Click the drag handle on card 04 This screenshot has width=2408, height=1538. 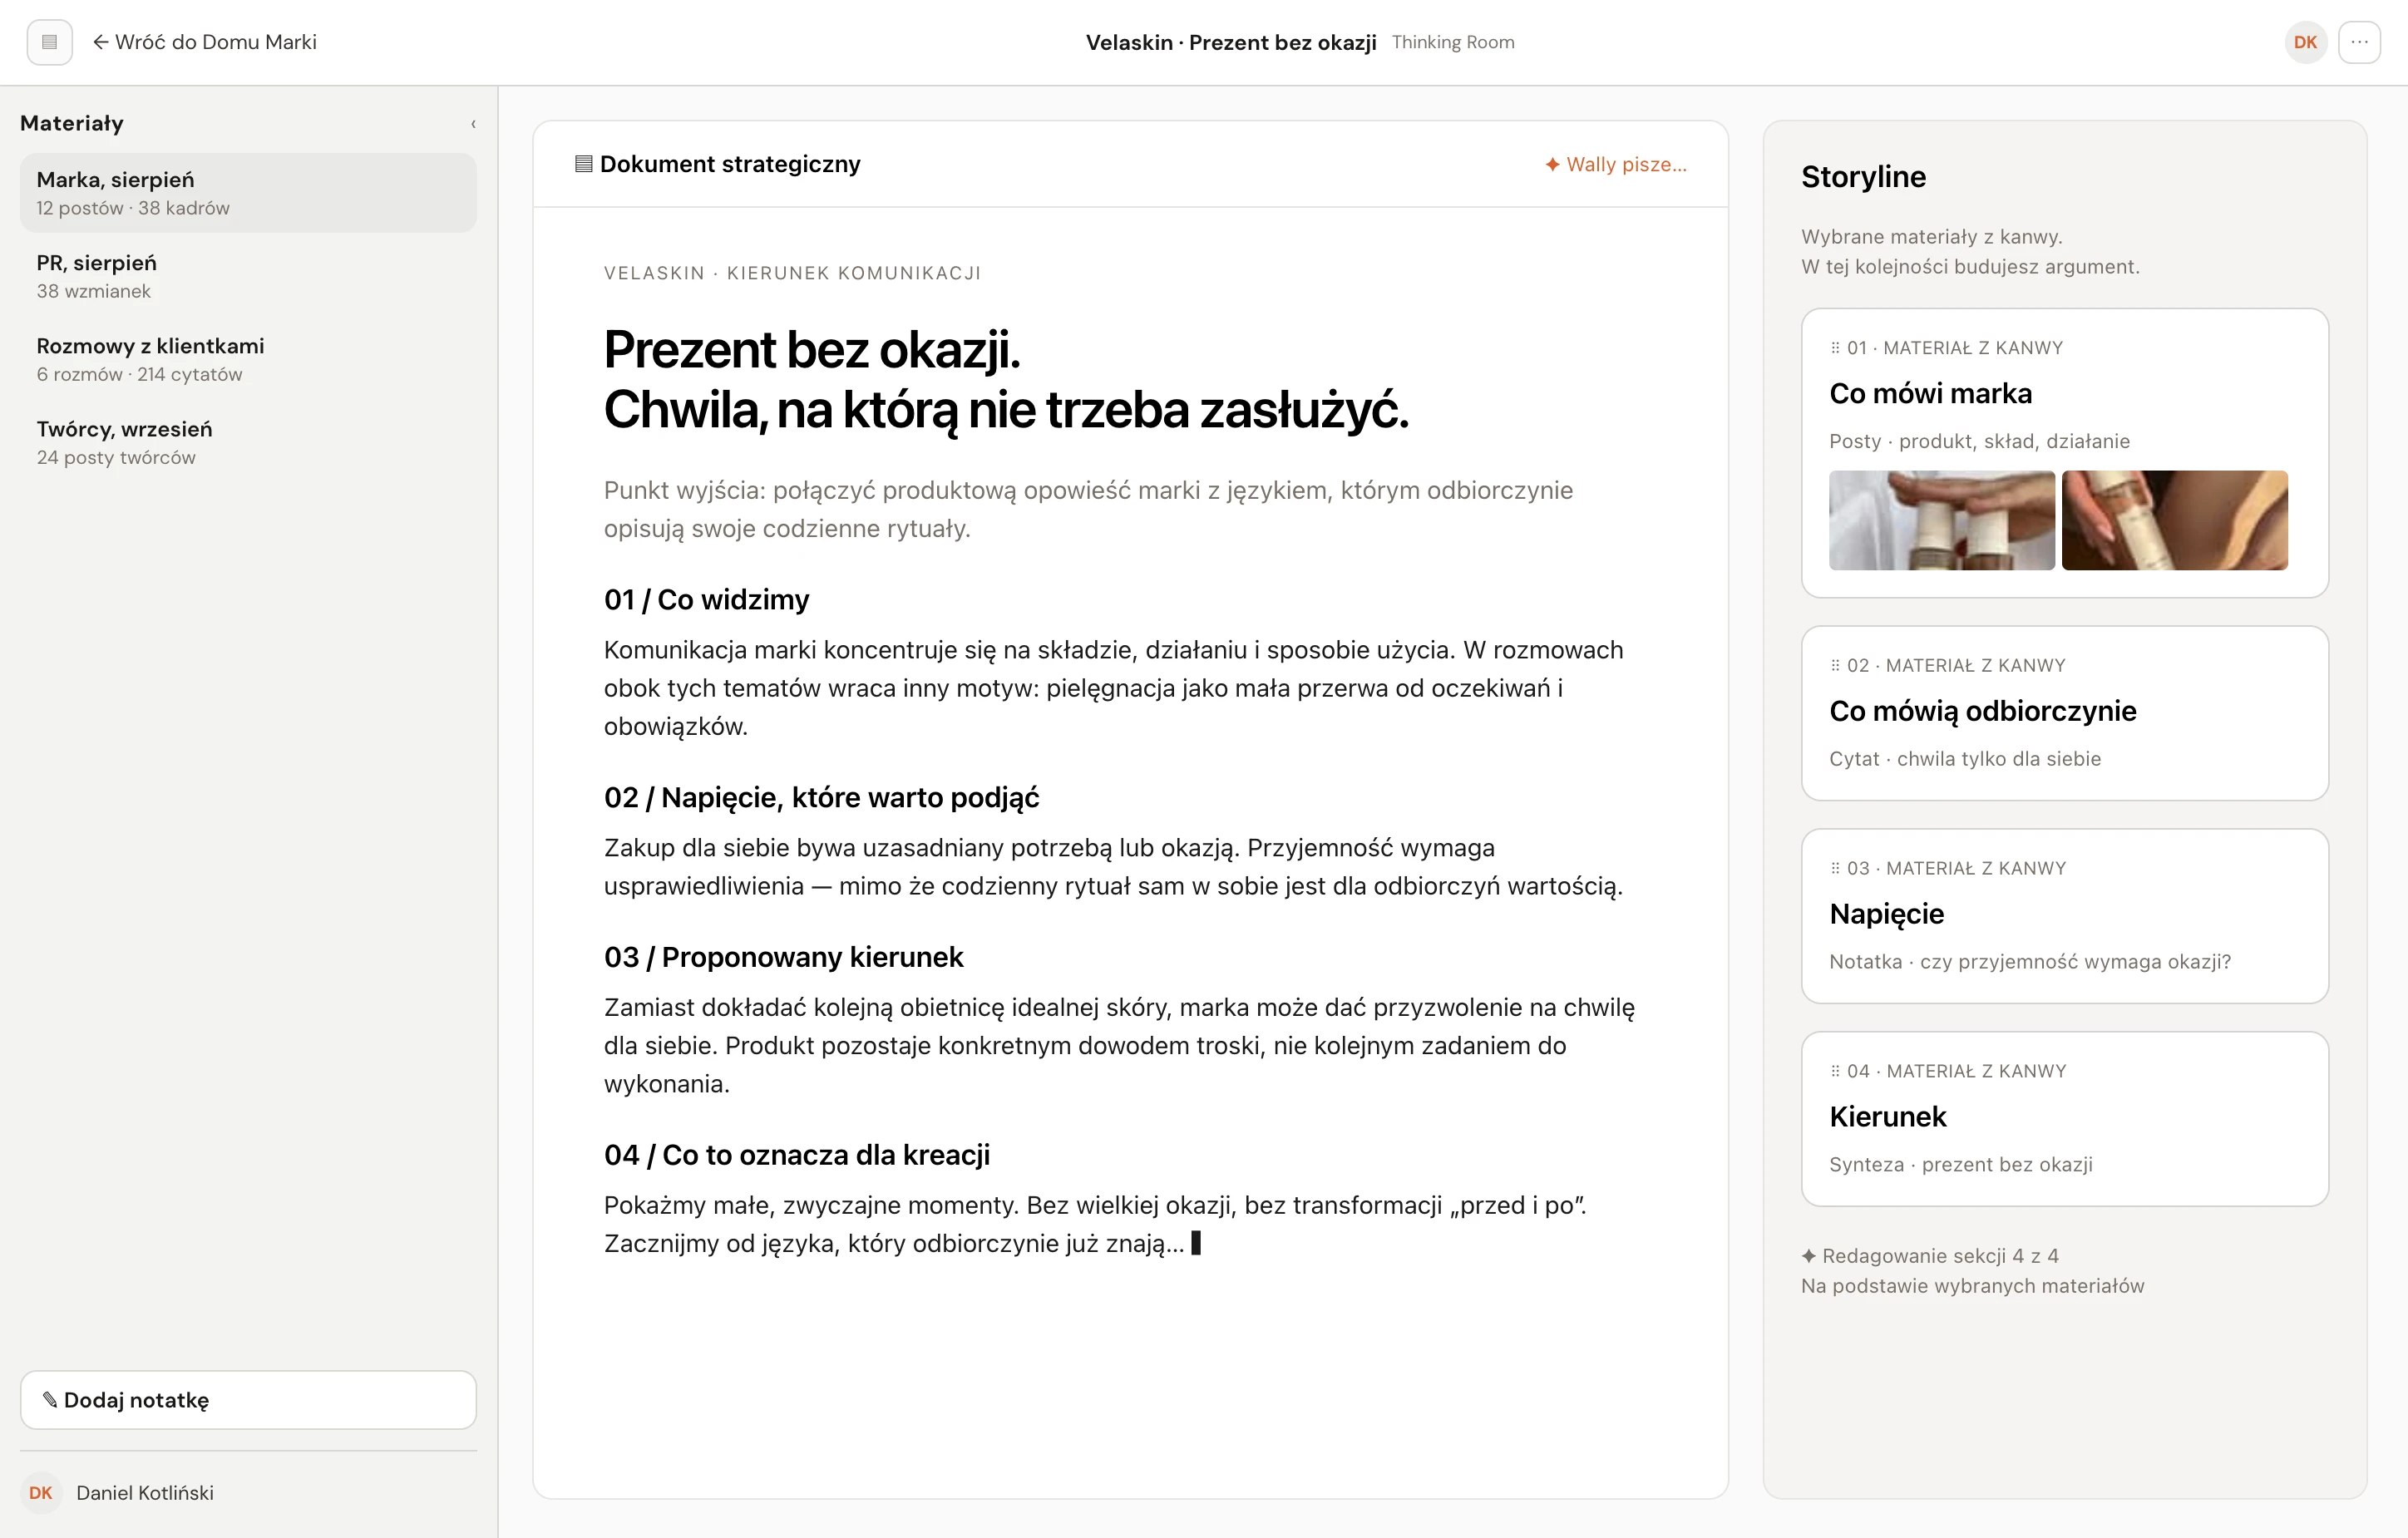click(1835, 1071)
